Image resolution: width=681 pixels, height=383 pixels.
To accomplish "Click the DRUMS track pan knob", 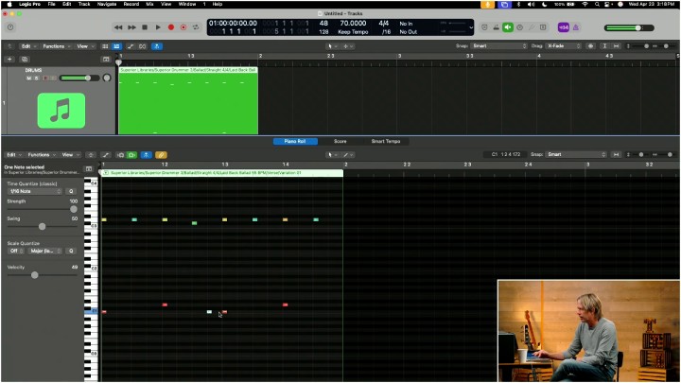I will pos(107,78).
